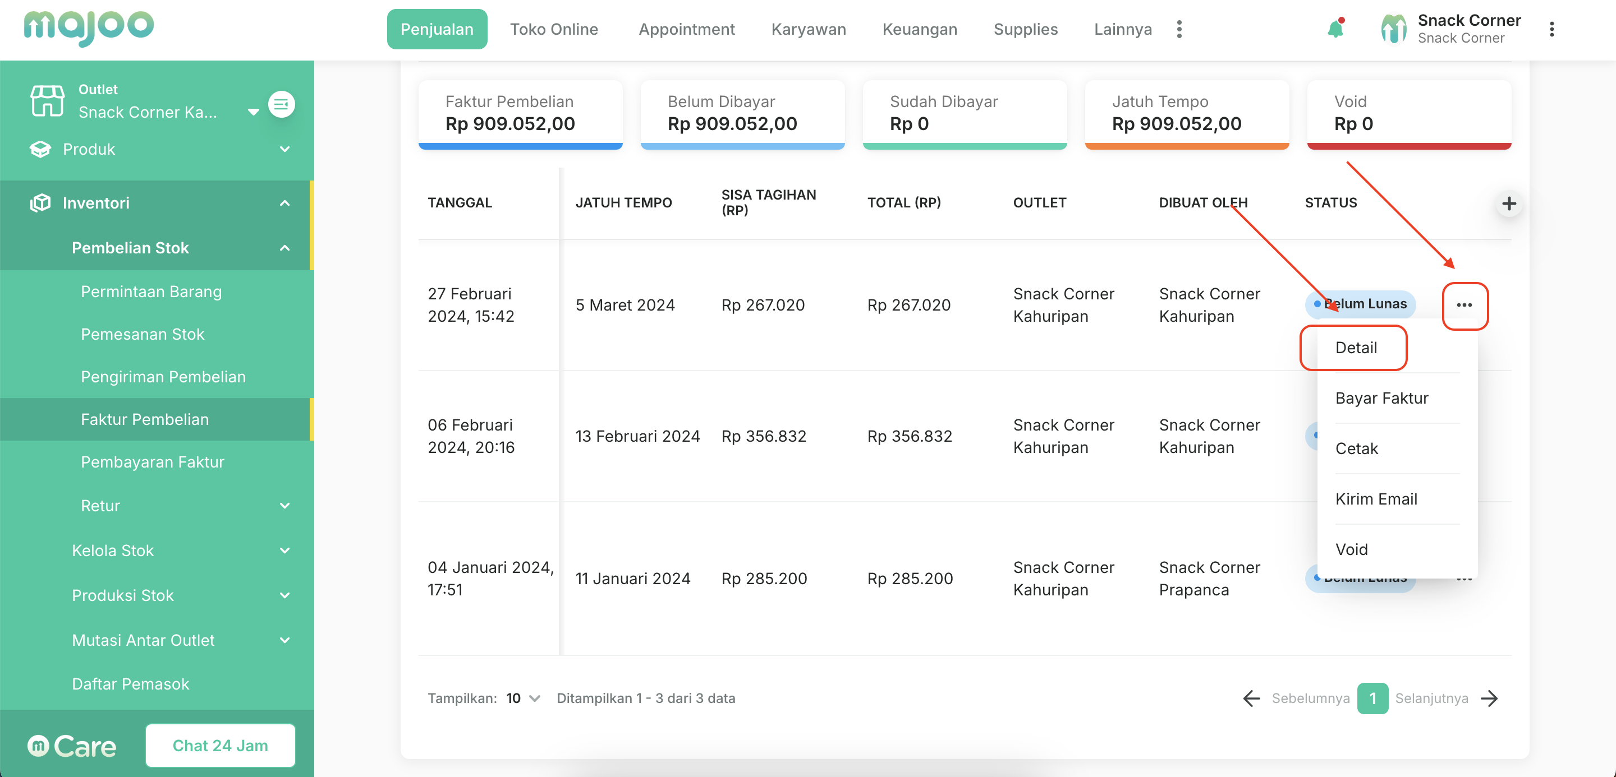Expand the Kelola Stok submenu
Screen dimensions: 1616x777
pos(284,550)
